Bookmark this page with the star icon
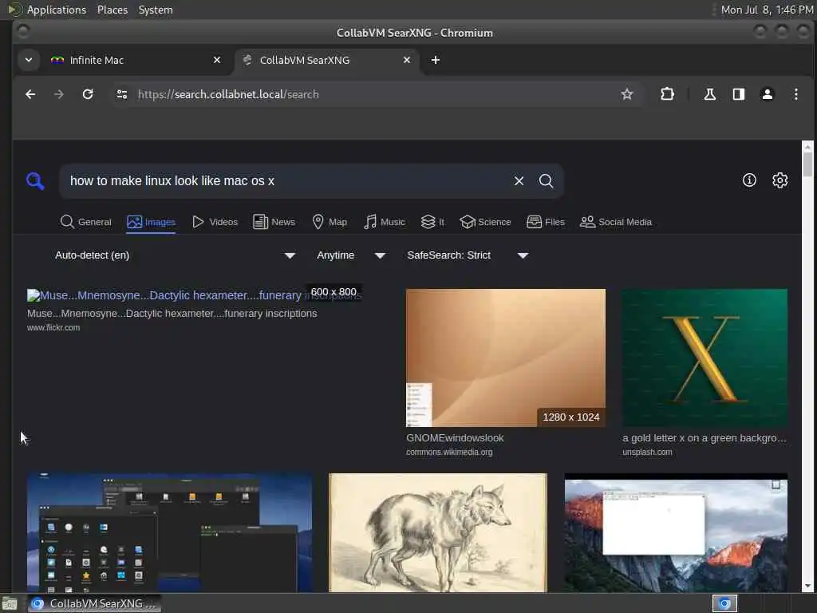Screen dimensions: 817x613 point(627,94)
